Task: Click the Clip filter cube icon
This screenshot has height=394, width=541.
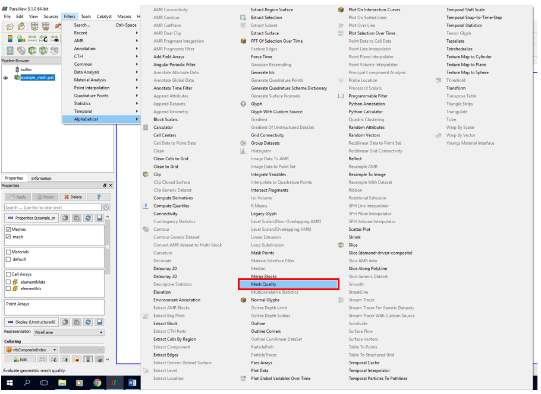Action: coord(146,174)
